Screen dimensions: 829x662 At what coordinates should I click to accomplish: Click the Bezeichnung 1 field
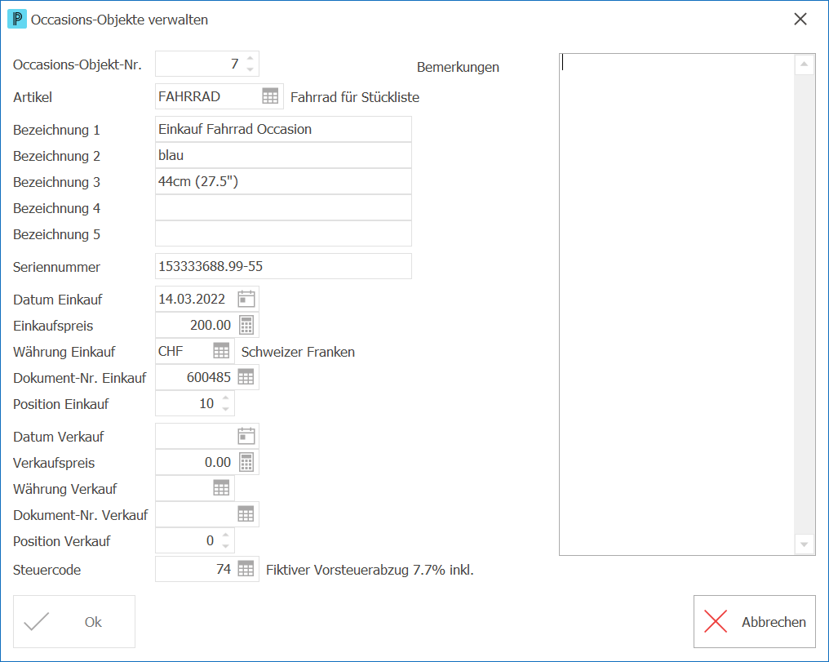click(283, 130)
